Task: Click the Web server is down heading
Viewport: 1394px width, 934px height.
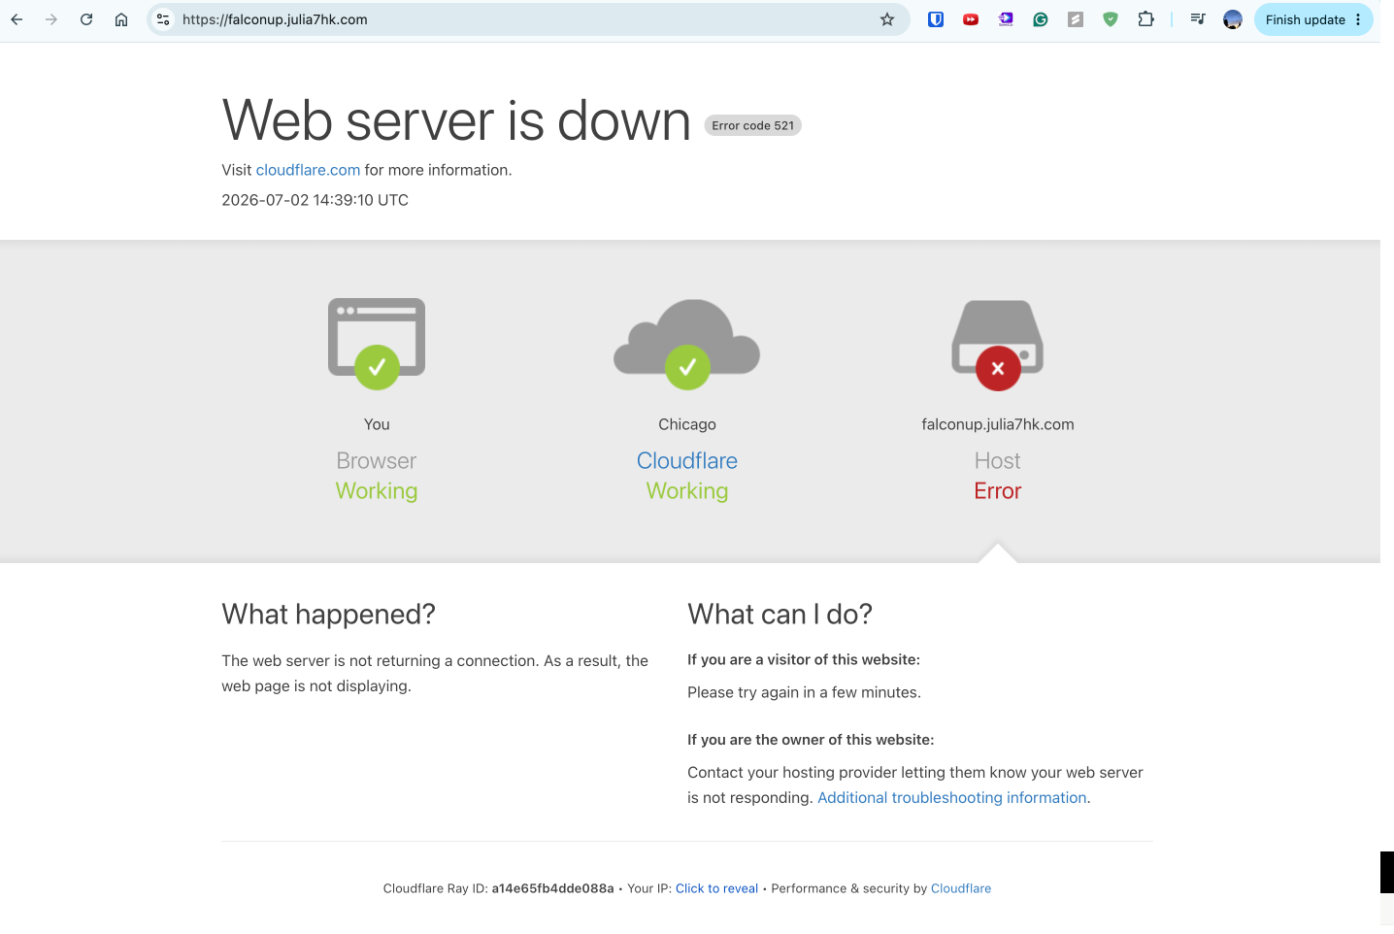Action: coord(456,120)
